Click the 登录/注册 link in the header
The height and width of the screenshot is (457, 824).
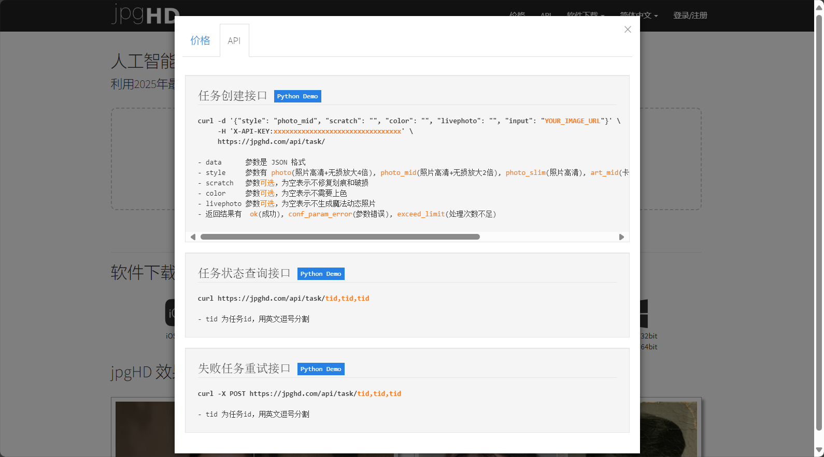tap(690, 16)
